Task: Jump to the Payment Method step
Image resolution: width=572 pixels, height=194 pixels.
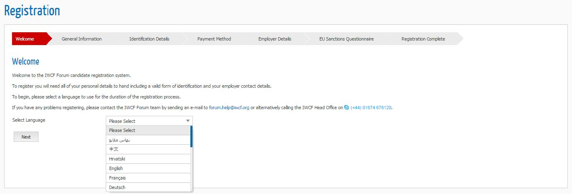Action: 214,39
